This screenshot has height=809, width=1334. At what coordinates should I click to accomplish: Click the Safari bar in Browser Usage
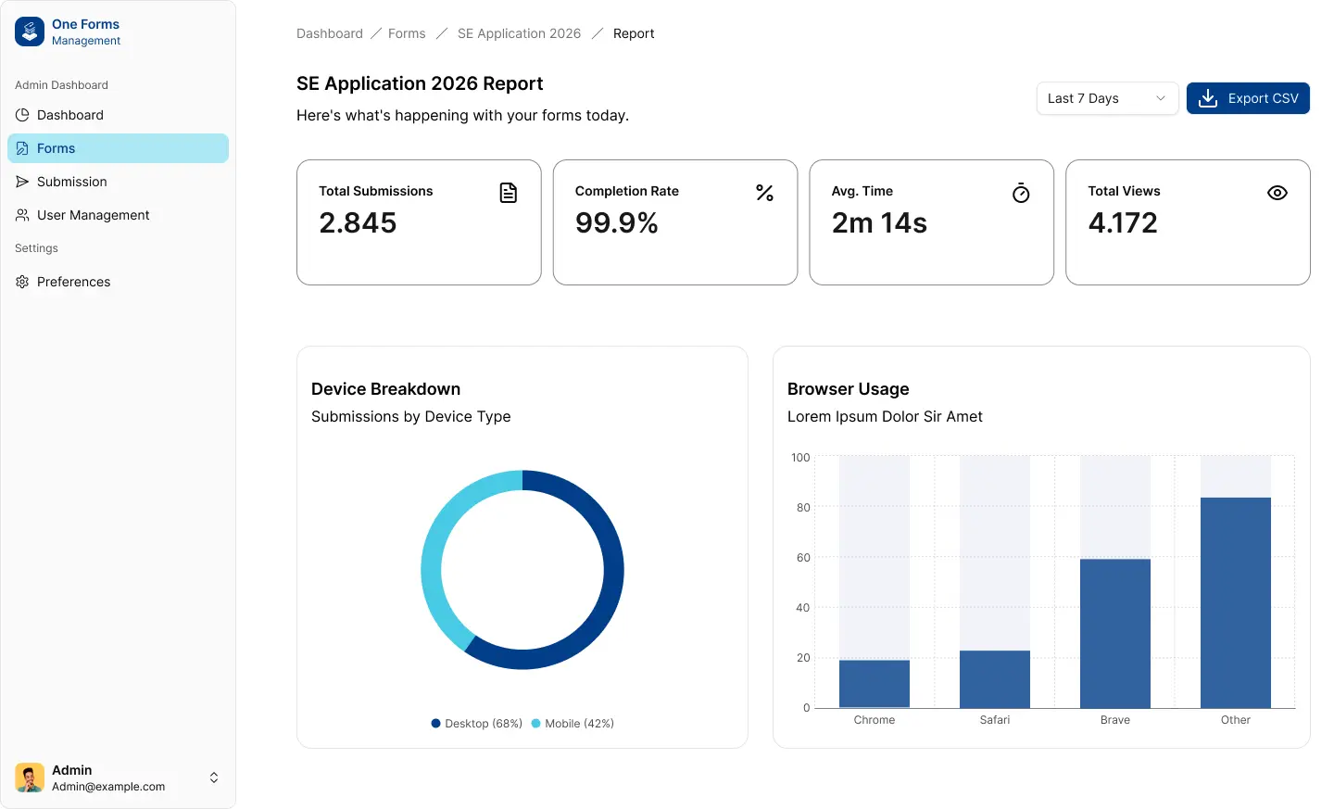(x=995, y=679)
